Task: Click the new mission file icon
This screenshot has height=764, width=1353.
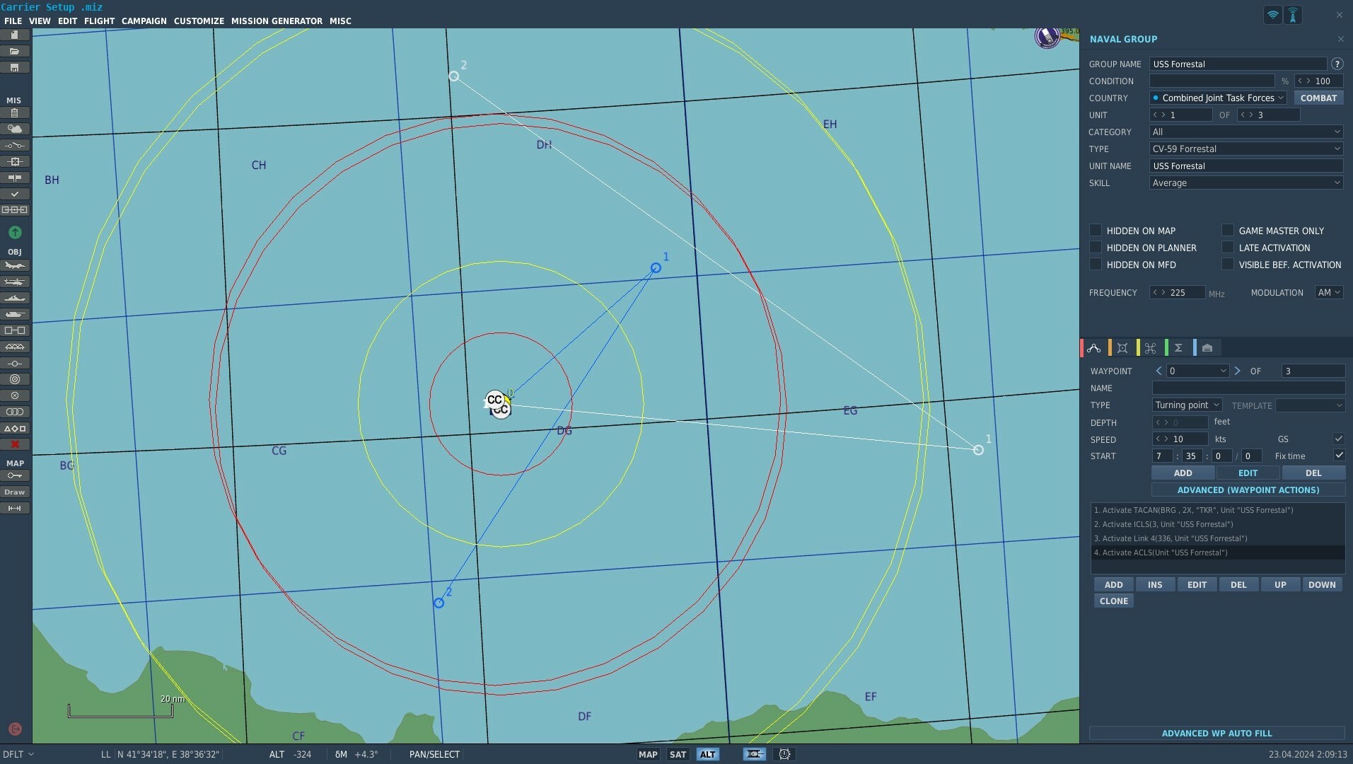Action: [x=15, y=35]
